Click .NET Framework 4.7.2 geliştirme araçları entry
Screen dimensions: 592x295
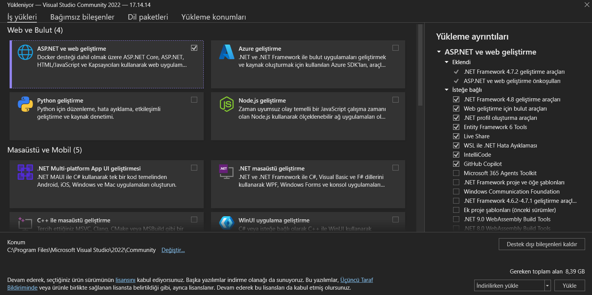pos(514,71)
